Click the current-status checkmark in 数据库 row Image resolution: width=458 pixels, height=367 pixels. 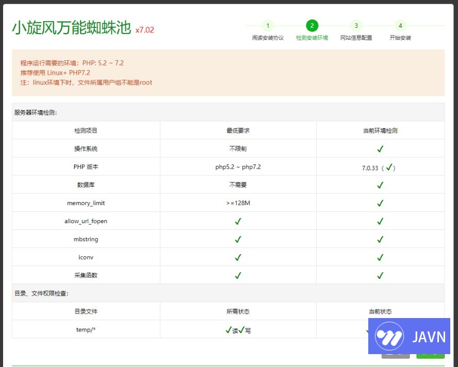point(380,185)
